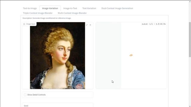Go to the Text-Variation tab
The image size is (191, 107).
pos(89,8)
